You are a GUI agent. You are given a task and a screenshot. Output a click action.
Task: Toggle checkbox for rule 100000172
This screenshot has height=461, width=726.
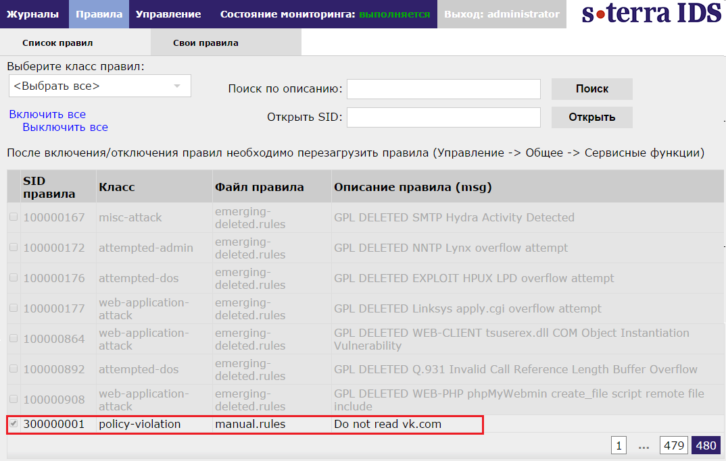pyautogui.click(x=14, y=248)
